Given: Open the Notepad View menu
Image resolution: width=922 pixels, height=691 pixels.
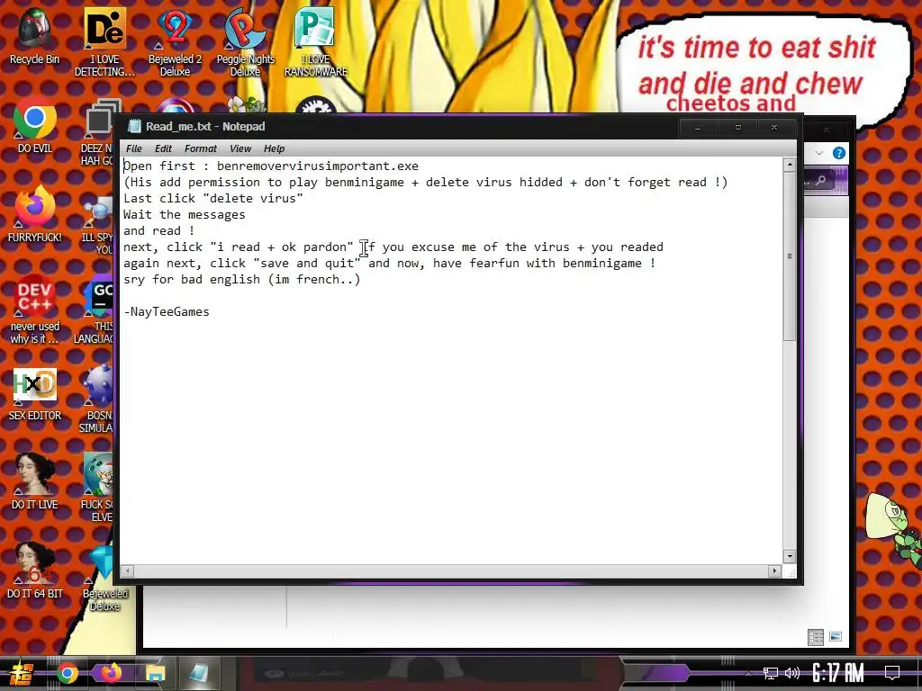Looking at the screenshot, I should tap(240, 148).
